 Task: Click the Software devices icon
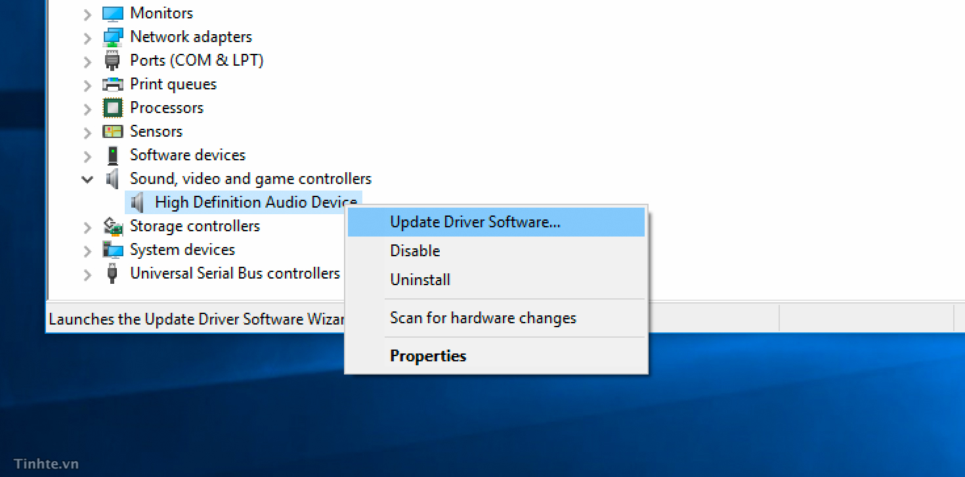(x=112, y=154)
